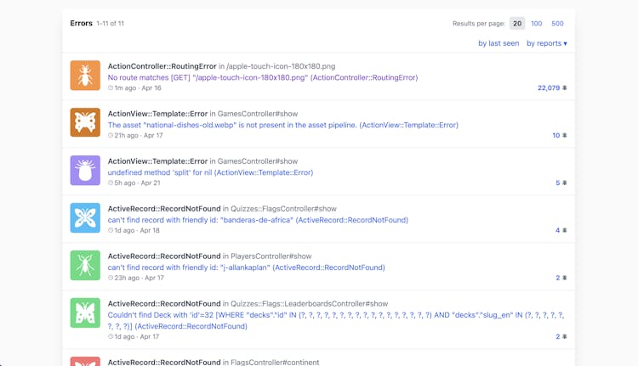This screenshot has width=638, height=366.
Task: Click the green moth icon for Couldn't find Deck error
Action: coord(85,313)
